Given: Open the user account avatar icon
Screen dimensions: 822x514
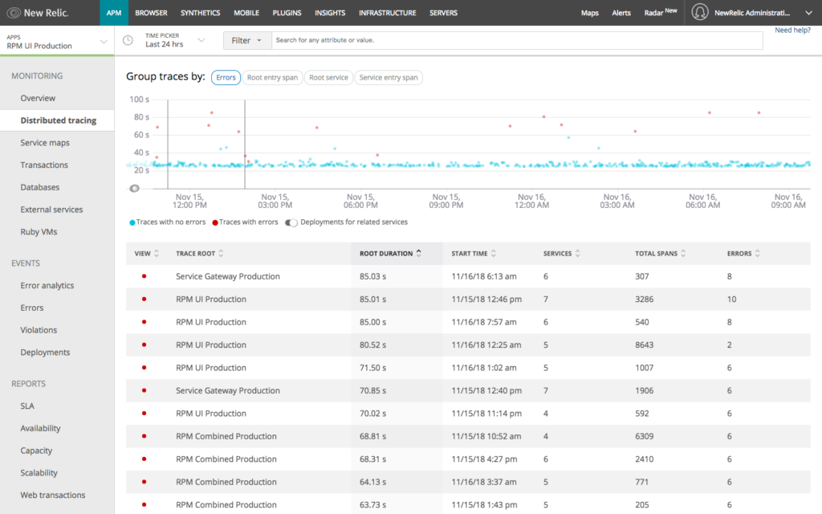Looking at the screenshot, I should click(x=699, y=12).
